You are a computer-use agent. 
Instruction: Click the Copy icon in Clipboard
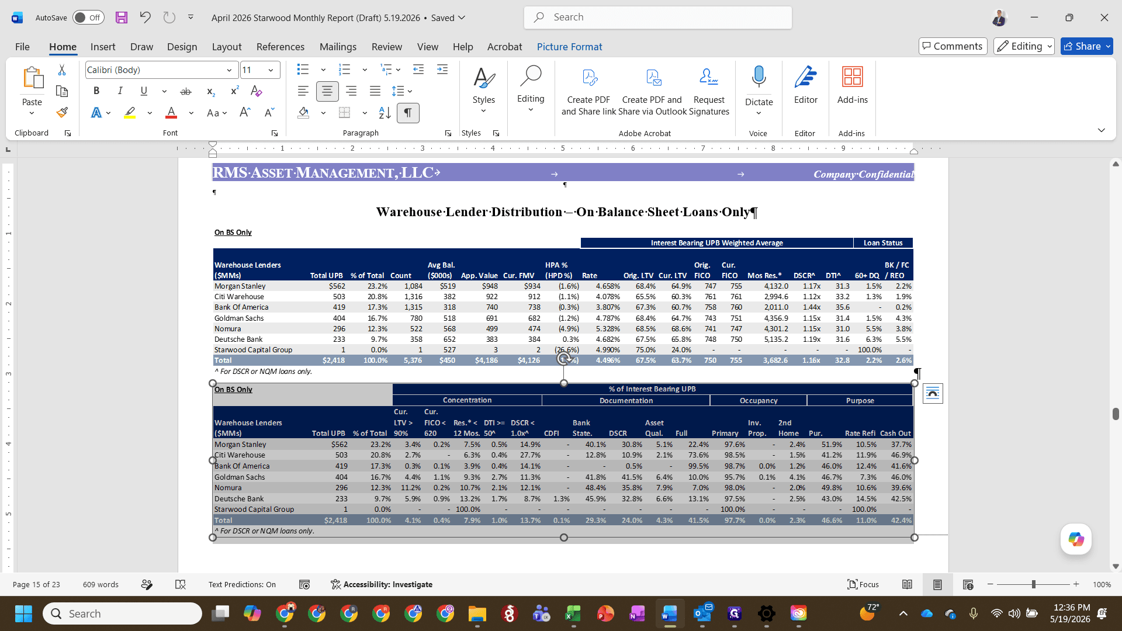click(62, 91)
